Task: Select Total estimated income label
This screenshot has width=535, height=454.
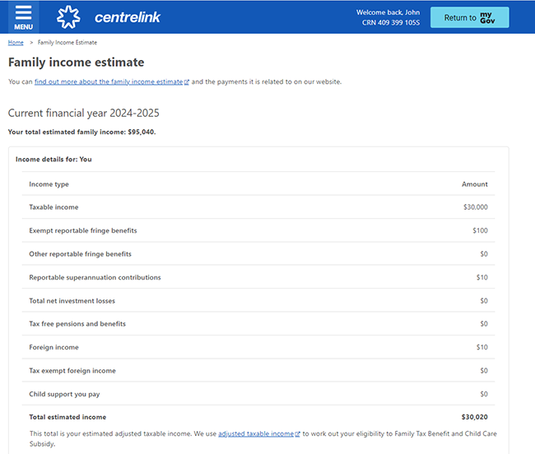Action: tap(67, 417)
